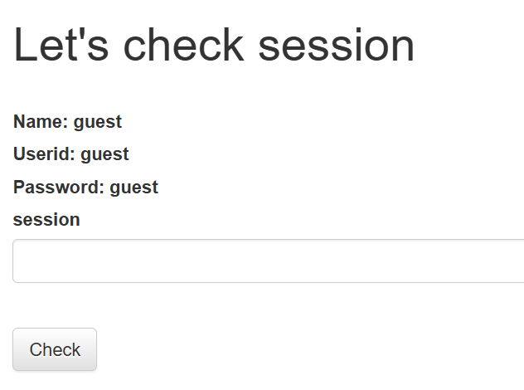Place the cursor in the empty session text box

pyautogui.click(x=269, y=261)
